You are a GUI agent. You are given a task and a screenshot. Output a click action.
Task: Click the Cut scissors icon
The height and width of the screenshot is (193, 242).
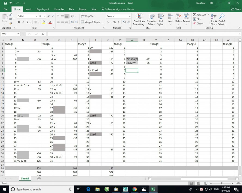pyautogui.click(x=11, y=15)
